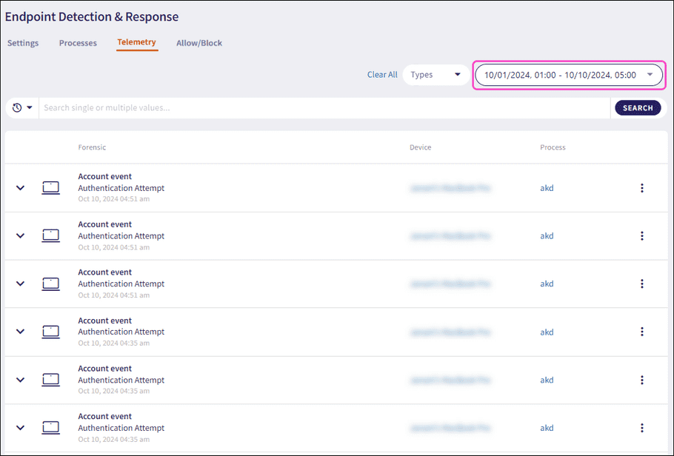Open the Types filter dropdown
Viewport: 674px width, 456px height.
(436, 75)
